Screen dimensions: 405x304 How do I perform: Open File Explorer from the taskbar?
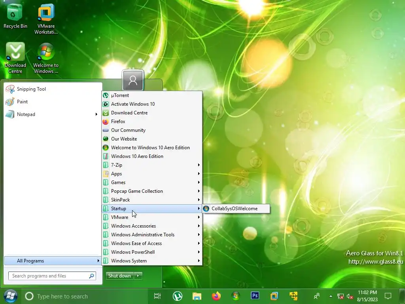[x=197, y=296]
